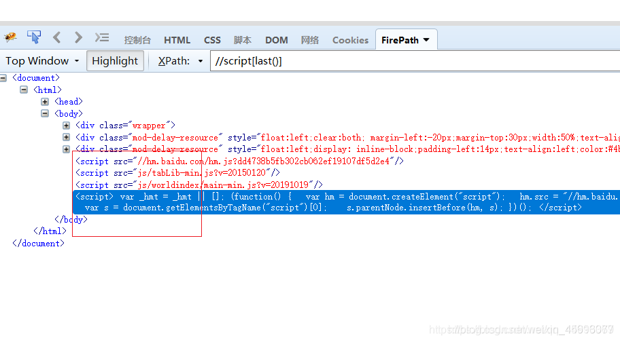
Task: Collapse the <body> node
Action: 45,113
